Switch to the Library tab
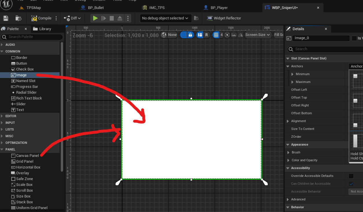The image size is (363, 212). (42, 29)
